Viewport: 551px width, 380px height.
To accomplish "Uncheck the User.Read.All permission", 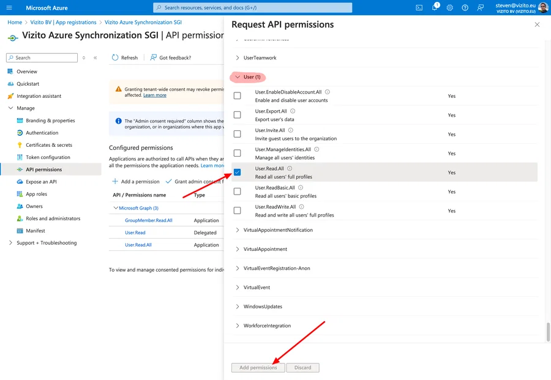I will [237, 172].
